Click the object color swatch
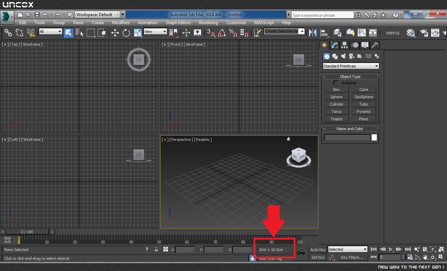Screen dimensions: 447x271 pyautogui.click(x=374, y=137)
